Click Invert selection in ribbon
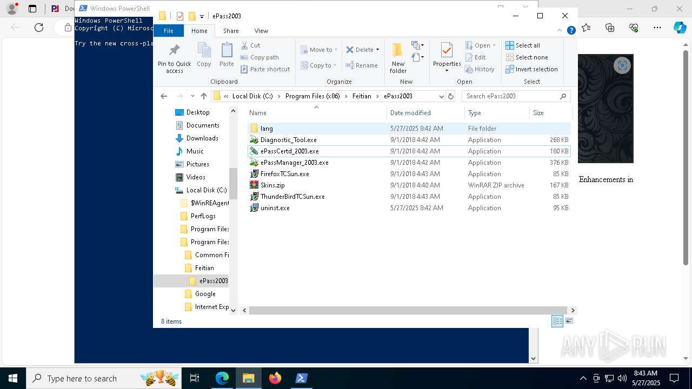 click(531, 69)
